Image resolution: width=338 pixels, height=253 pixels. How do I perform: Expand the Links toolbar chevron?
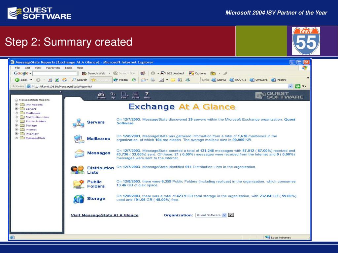click(308, 78)
